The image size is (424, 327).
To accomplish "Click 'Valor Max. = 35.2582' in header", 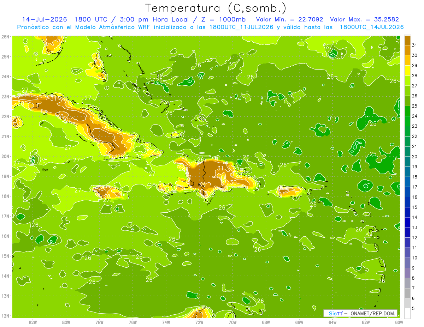I will pyautogui.click(x=364, y=19).
